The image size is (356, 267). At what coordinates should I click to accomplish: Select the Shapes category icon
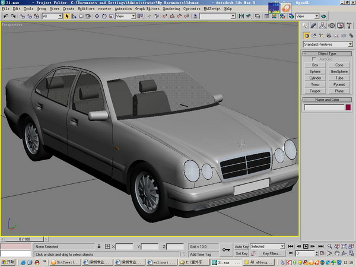click(x=314, y=36)
